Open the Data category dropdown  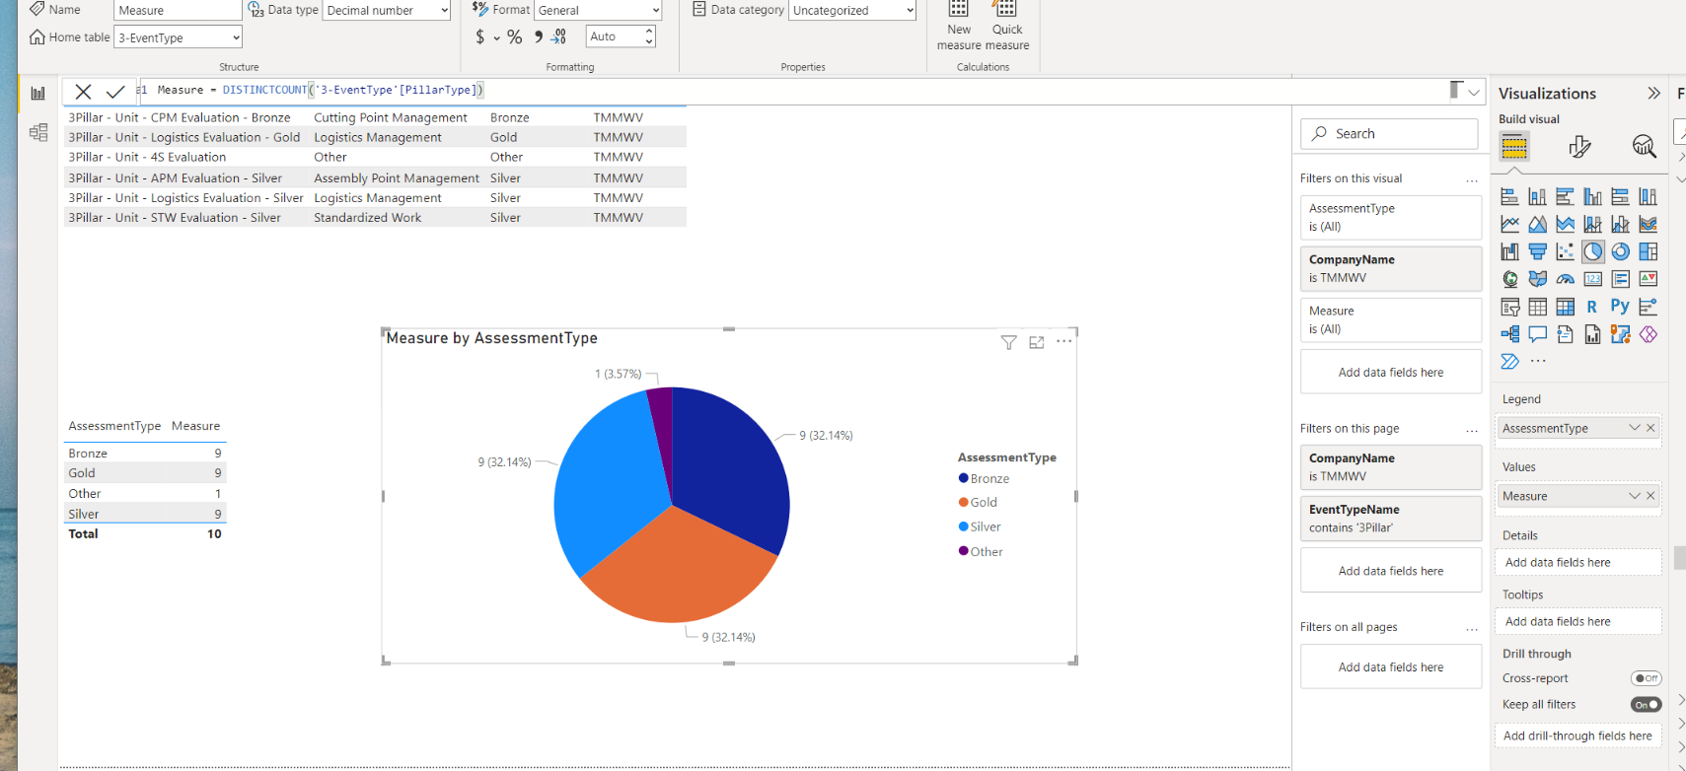(852, 10)
